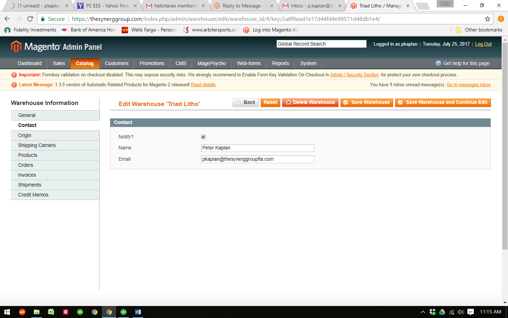Click the Save Warehouse button
The height and width of the screenshot is (318, 508).
[x=366, y=102]
